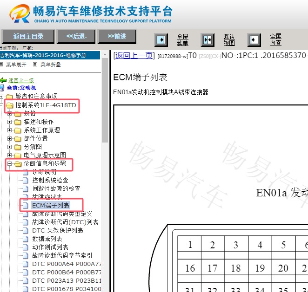Expand the 系统工作原理 folder

pyautogui.click(x=9, y=130)
